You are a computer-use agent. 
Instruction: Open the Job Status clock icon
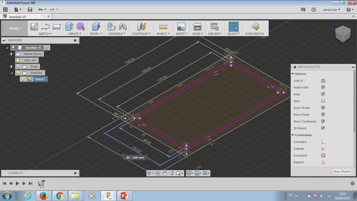pyautogui.click(x=314, y=10)
